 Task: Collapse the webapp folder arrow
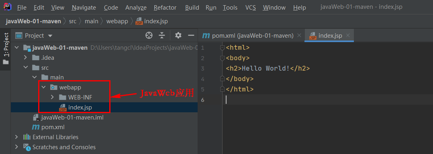[43, 87]
